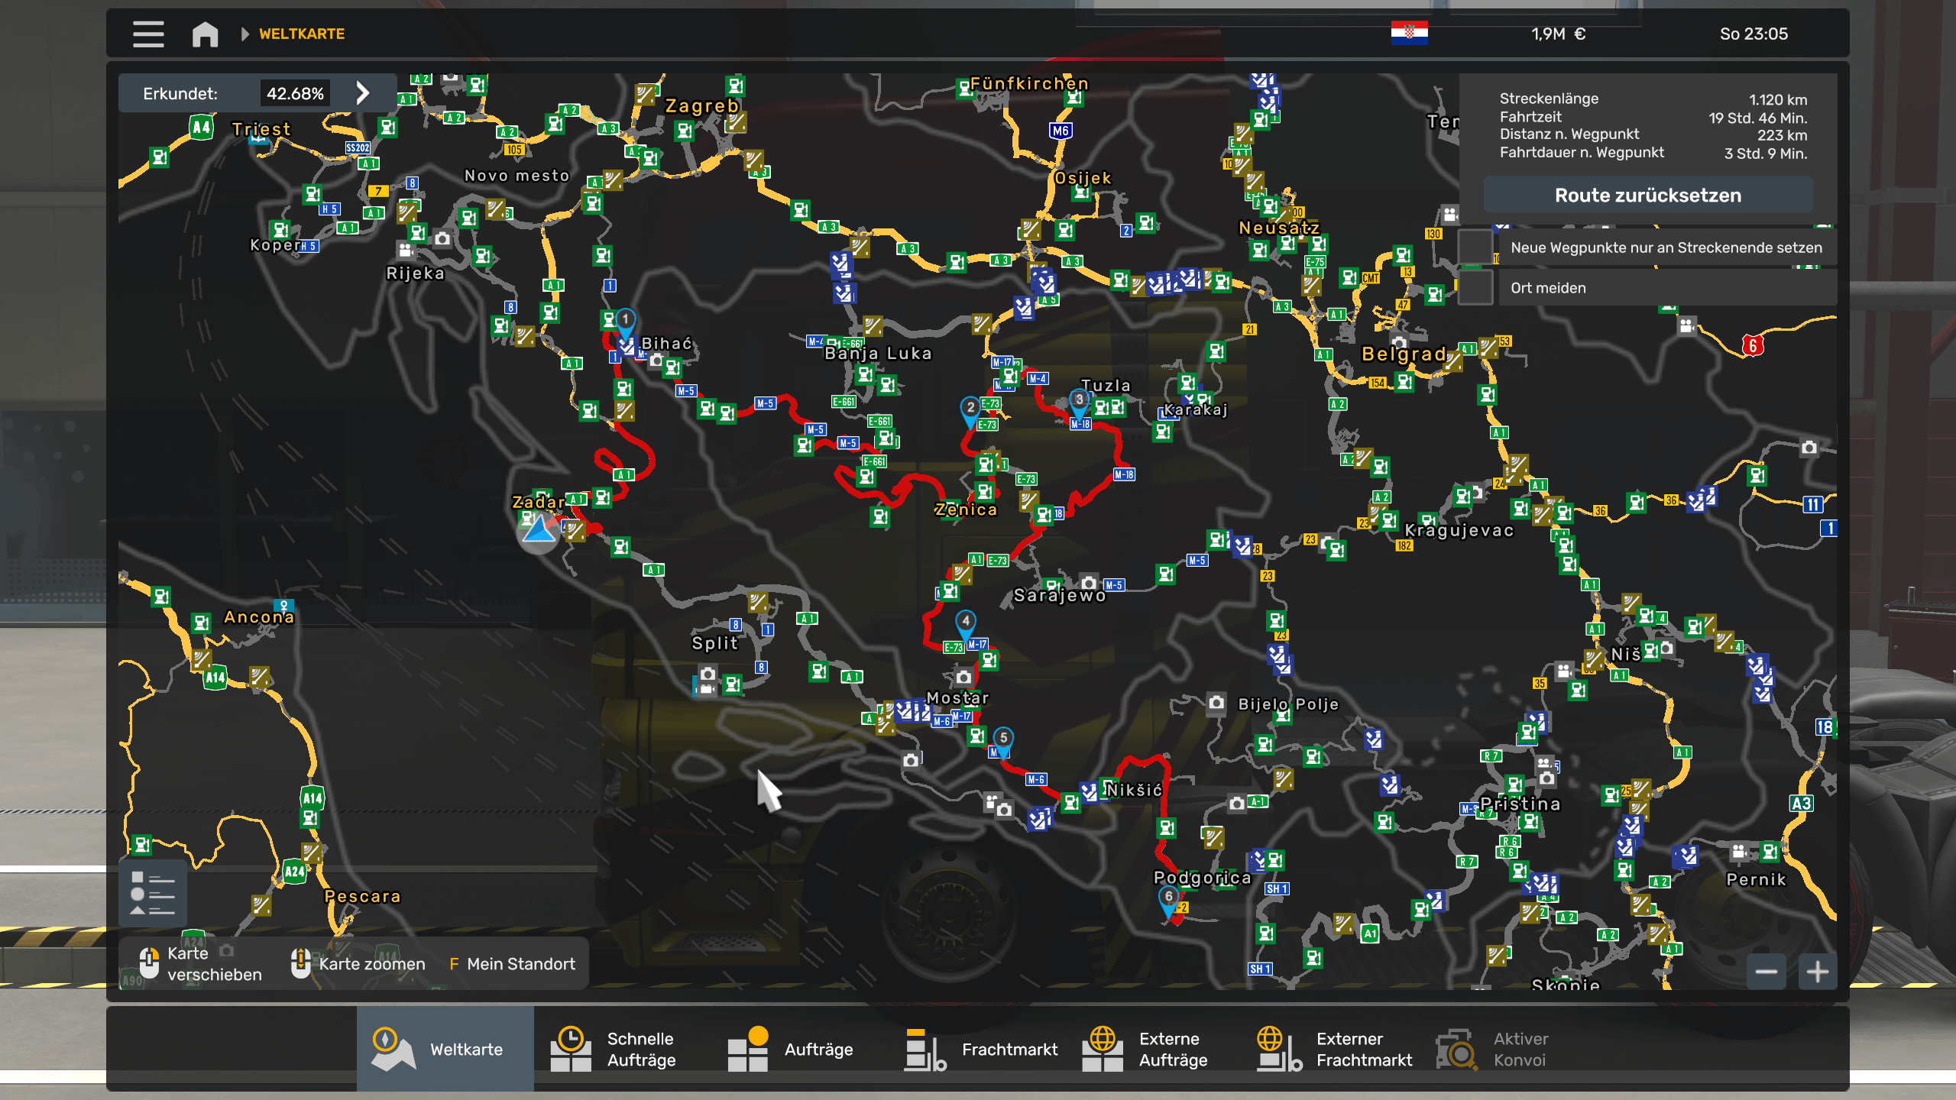Click the Croatian flag icon
The height and width of the screenshot is (1100, 1956).
point(1409,34)
